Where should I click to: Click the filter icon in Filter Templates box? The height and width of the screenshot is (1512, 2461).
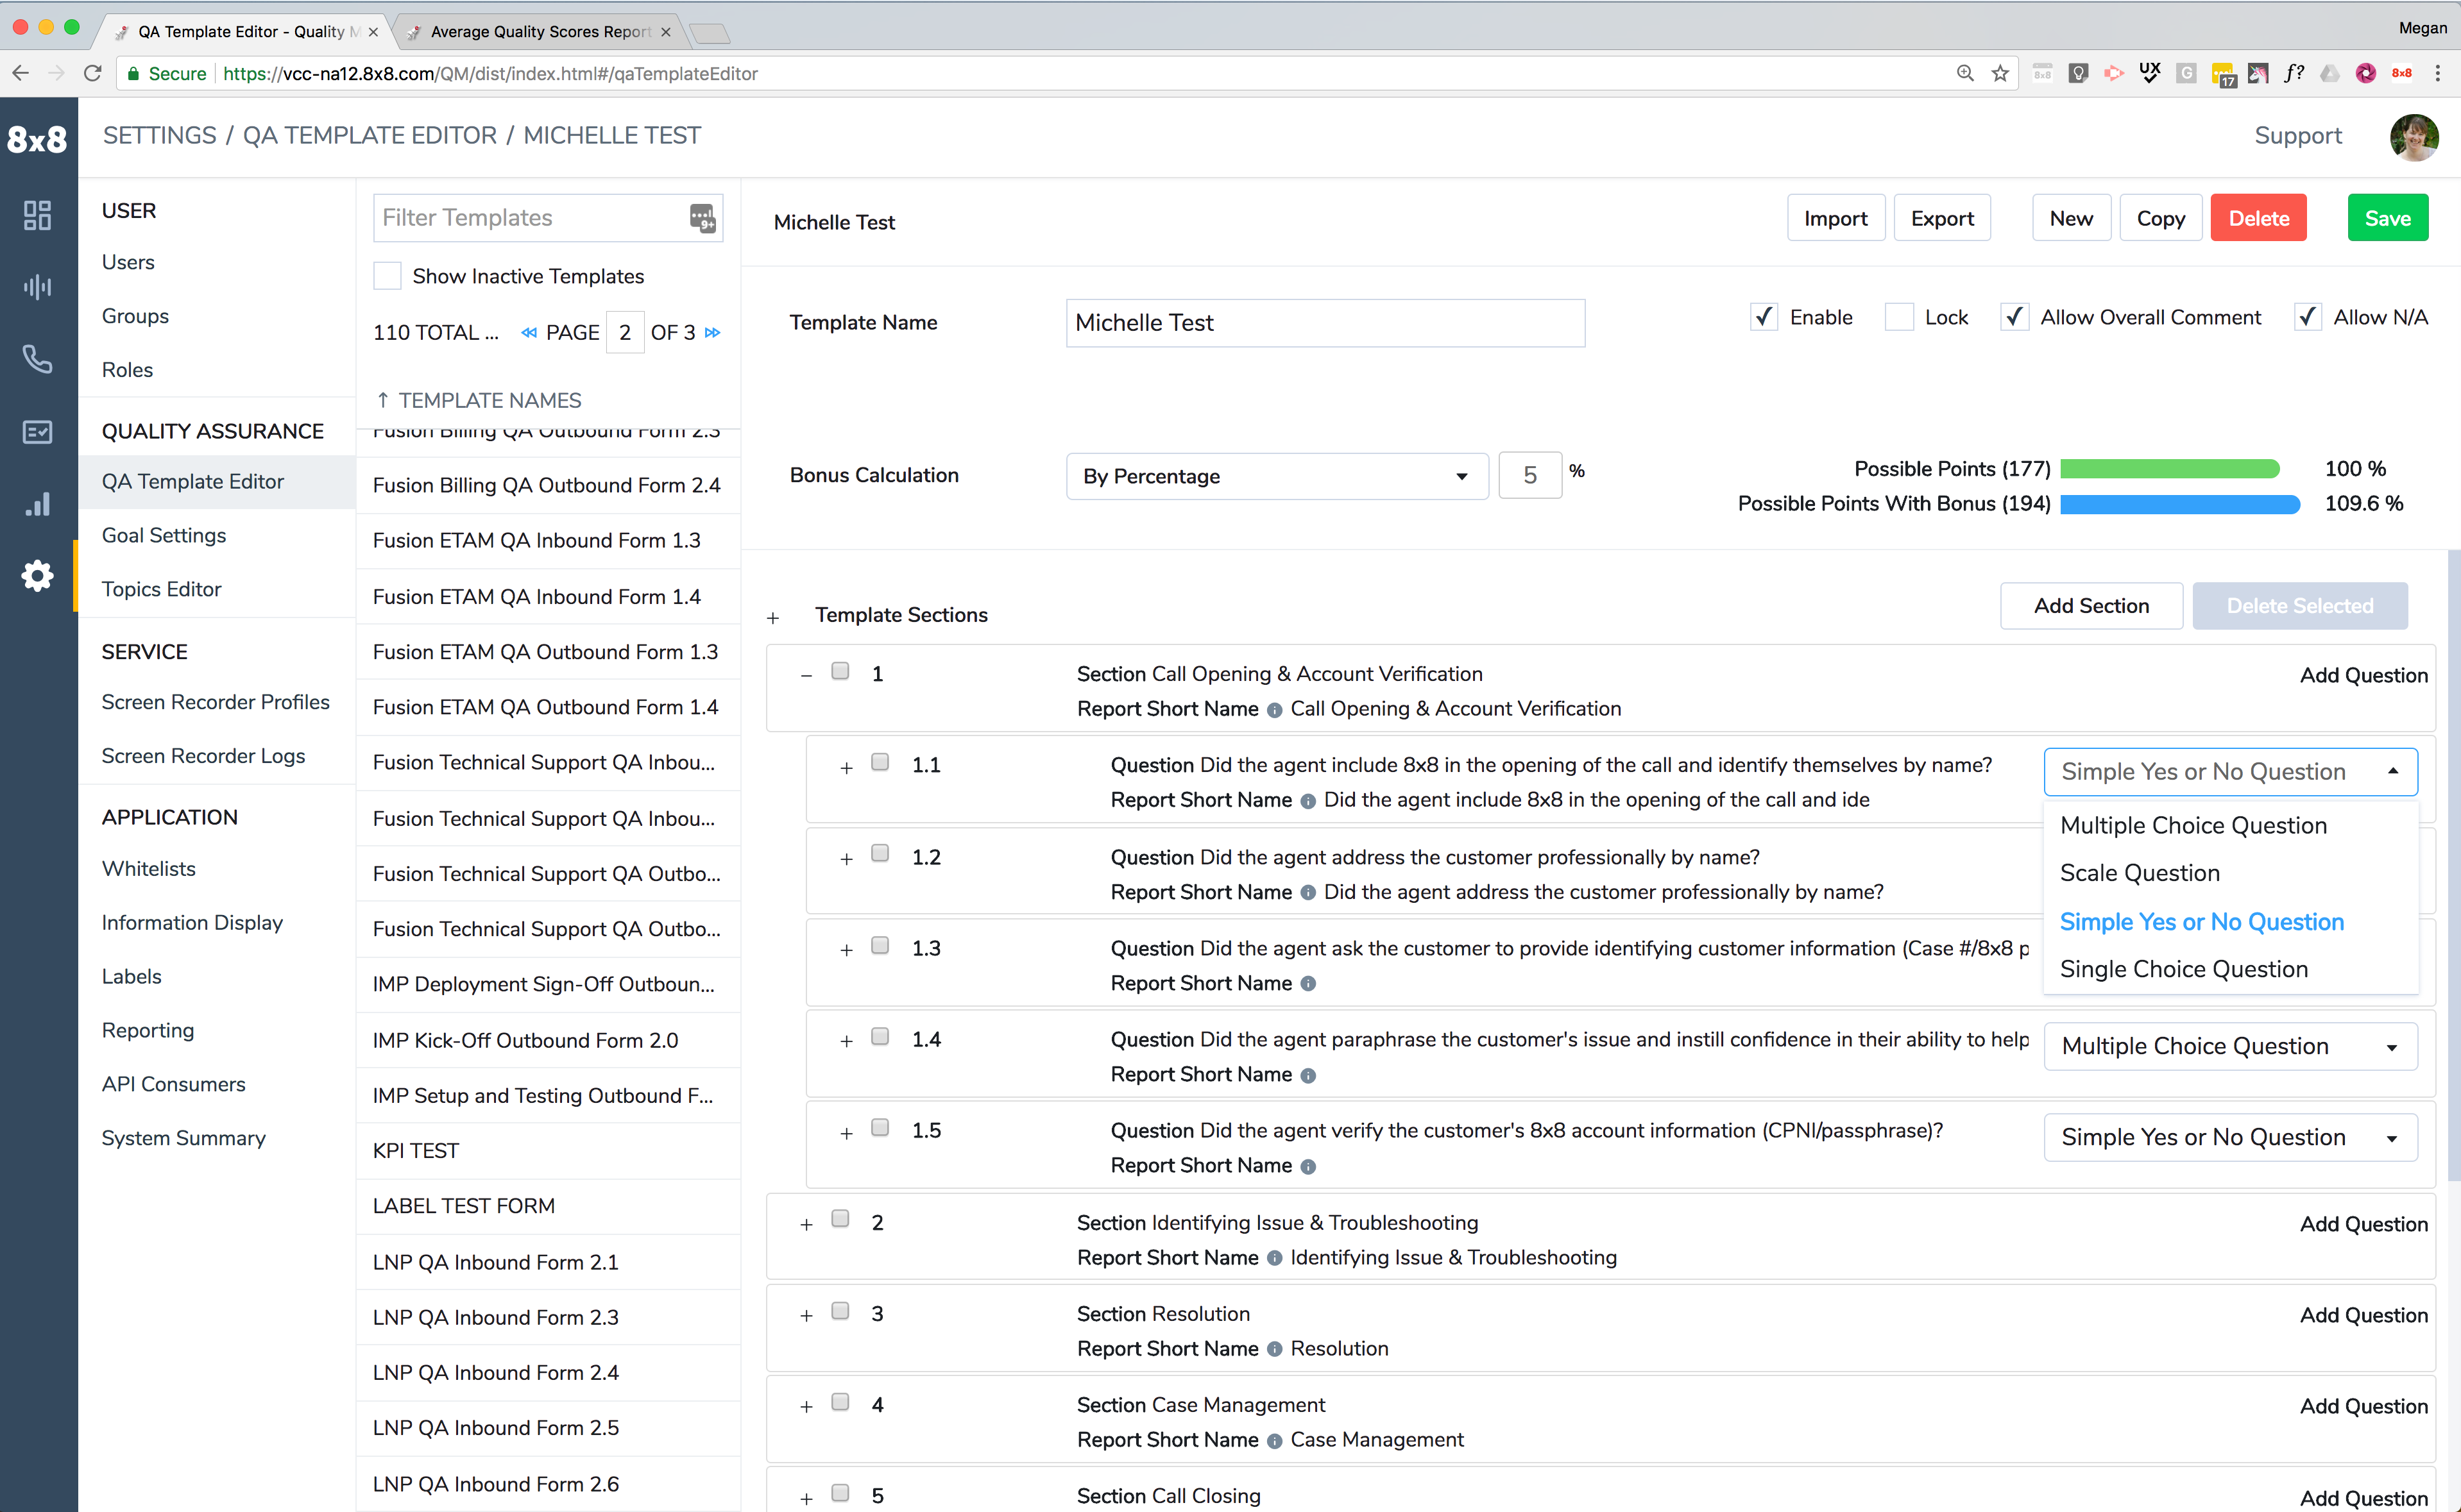[x=703, y=217]
